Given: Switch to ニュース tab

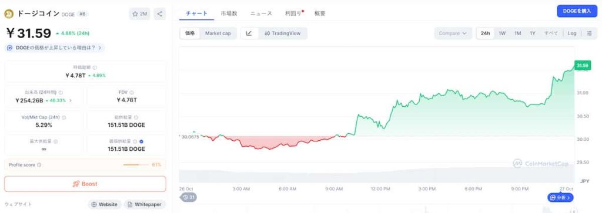Looking at the screenshot, I should (261, 13).
